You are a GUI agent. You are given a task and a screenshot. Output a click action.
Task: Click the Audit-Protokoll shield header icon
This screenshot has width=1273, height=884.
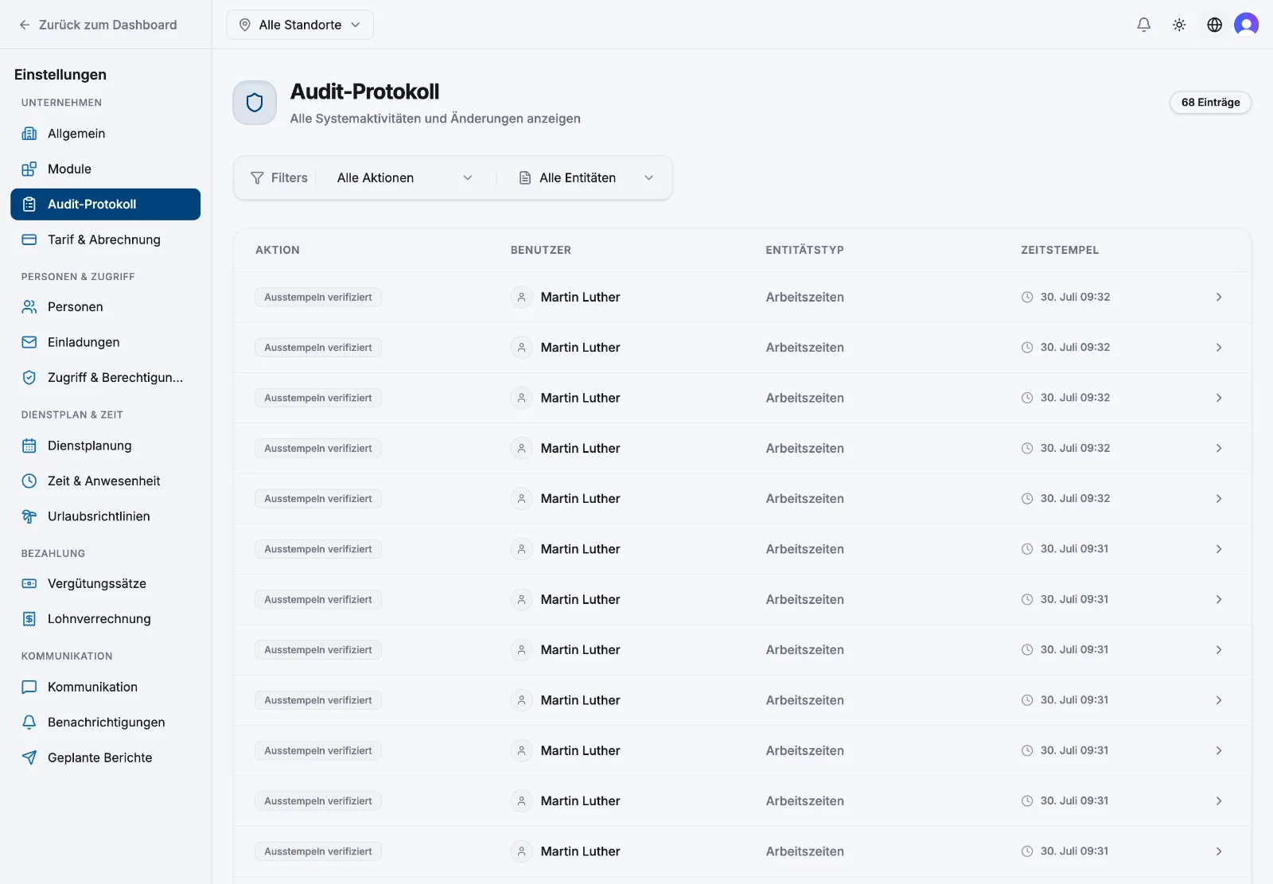point(255,103)
